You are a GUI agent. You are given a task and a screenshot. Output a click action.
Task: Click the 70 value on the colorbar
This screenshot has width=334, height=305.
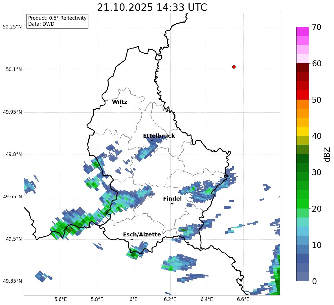(317, 27)
